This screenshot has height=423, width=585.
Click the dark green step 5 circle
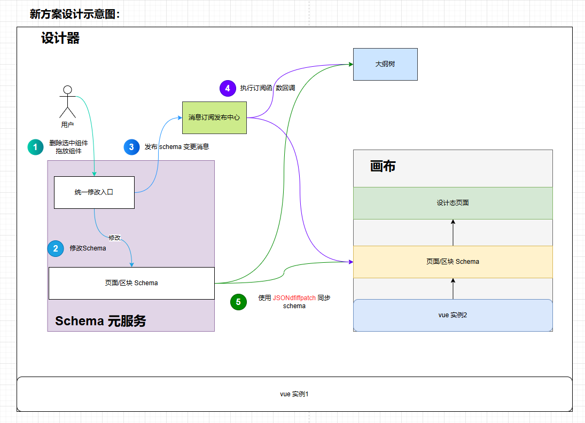238,302
